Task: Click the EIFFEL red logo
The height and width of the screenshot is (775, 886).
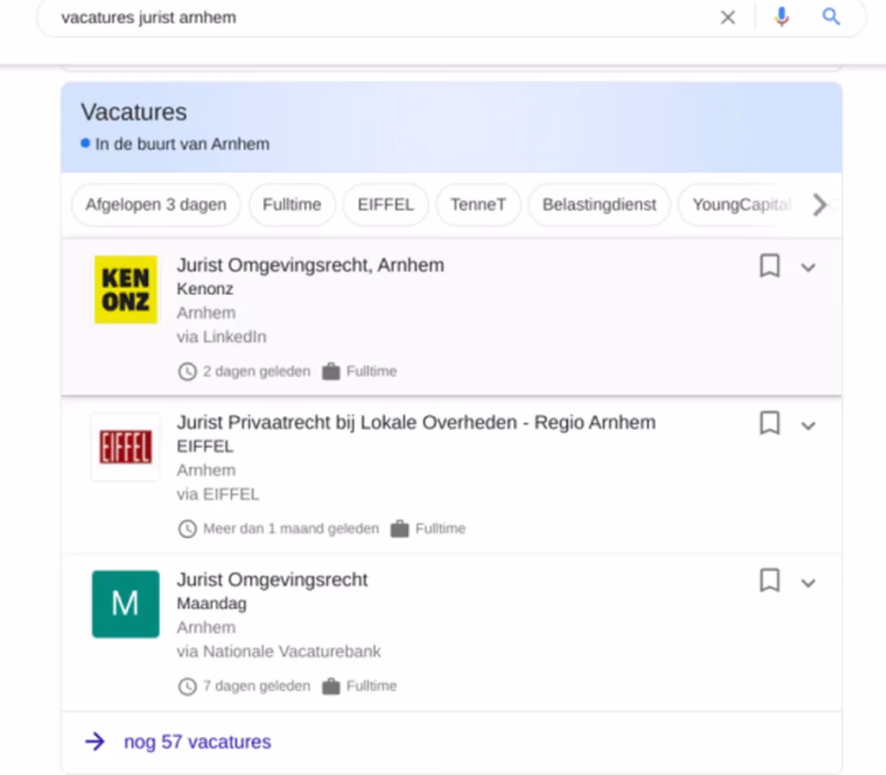Action: coord(125,447)
